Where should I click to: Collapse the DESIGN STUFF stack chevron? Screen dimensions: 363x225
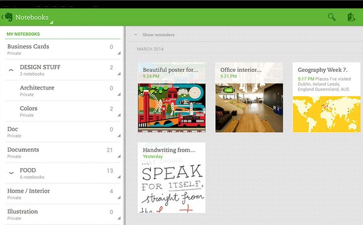11,70
